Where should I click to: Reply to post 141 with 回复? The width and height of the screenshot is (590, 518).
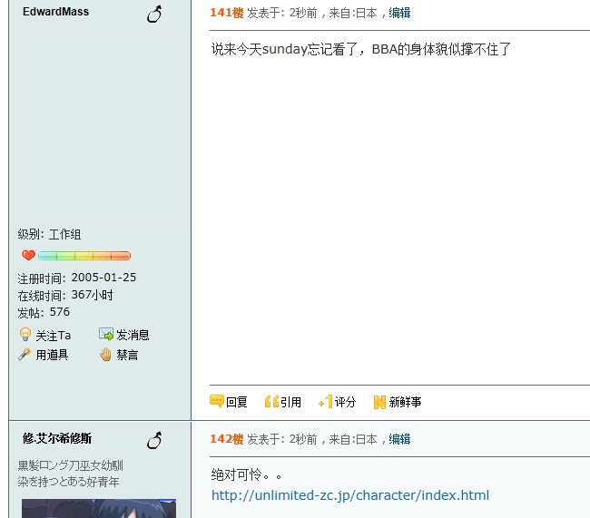[237, 402]
